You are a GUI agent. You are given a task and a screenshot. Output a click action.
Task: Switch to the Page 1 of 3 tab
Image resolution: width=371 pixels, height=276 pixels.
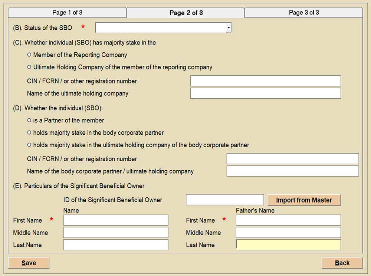pos(67,13)
